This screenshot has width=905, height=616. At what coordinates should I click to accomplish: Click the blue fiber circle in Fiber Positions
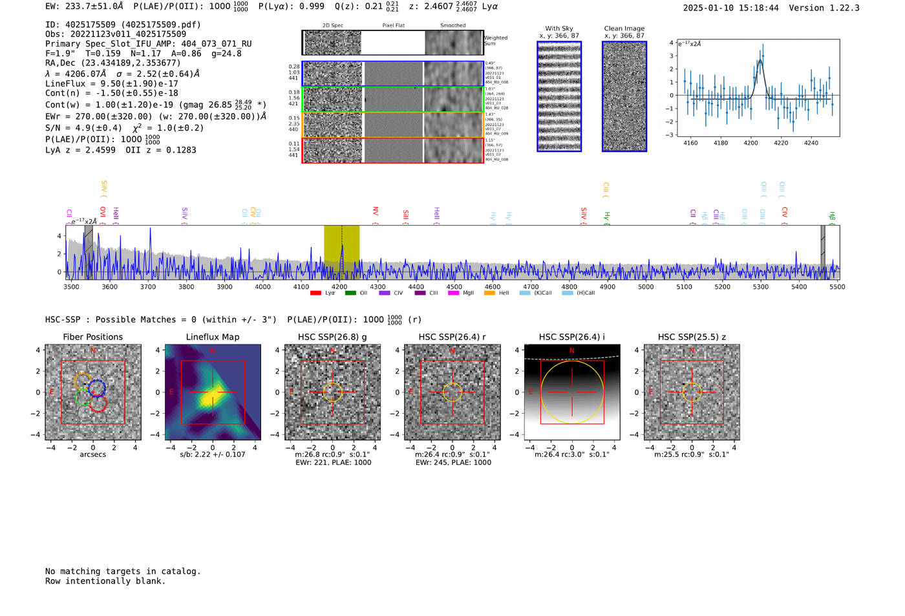pyautogui.click(x=97, y=388)
